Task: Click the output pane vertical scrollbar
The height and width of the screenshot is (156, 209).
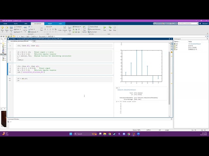Action: (x=169, y=78)
